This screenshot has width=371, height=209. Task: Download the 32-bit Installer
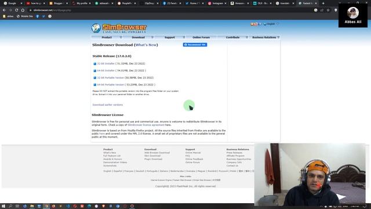[106, 64]
